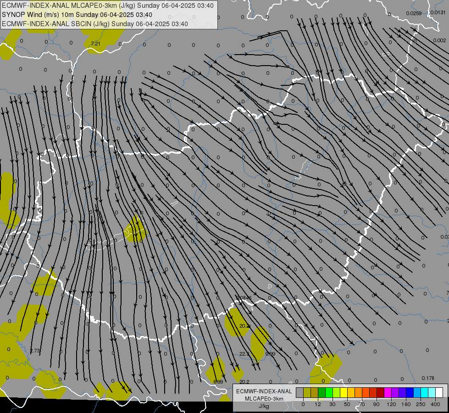This screenshot has height=413, width=449.
Task: Click the 2.73 map value
Action: click(35, 351)
